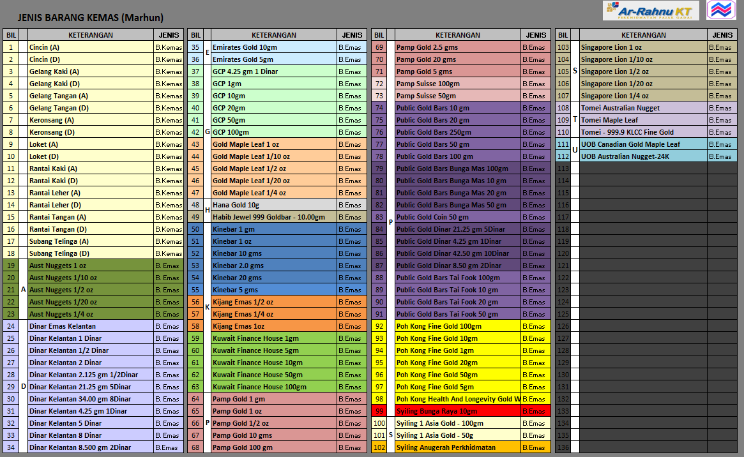The image size is (744, 457).
Task: Select 'GCP 4.25 gm 1 Dinar'
Action: click(x=274, y=71)
